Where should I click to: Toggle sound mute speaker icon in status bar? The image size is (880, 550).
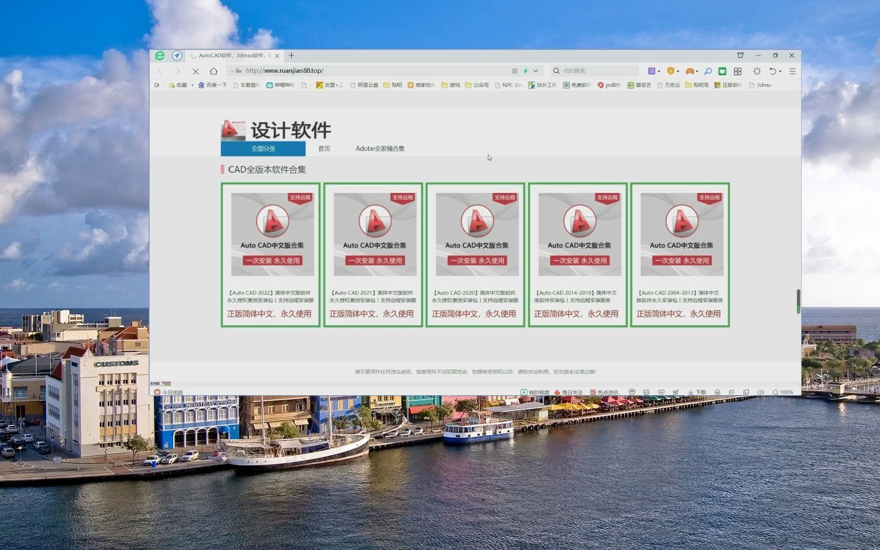click(761, 392)
